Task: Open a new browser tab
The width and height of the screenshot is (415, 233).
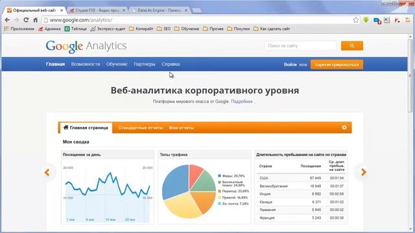Action: coord(196,10)
